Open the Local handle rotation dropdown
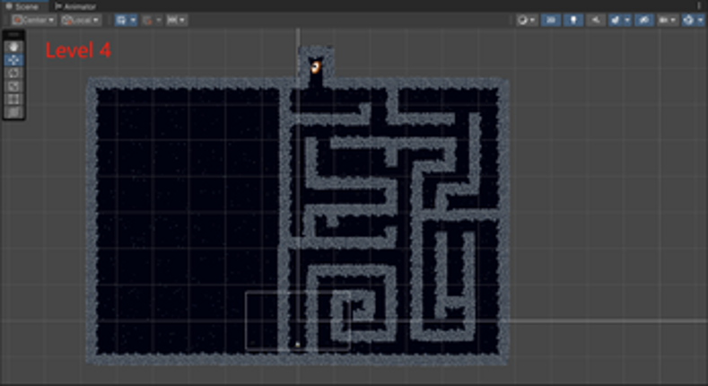This screenshot has width=708, height=386. [82, 21]
